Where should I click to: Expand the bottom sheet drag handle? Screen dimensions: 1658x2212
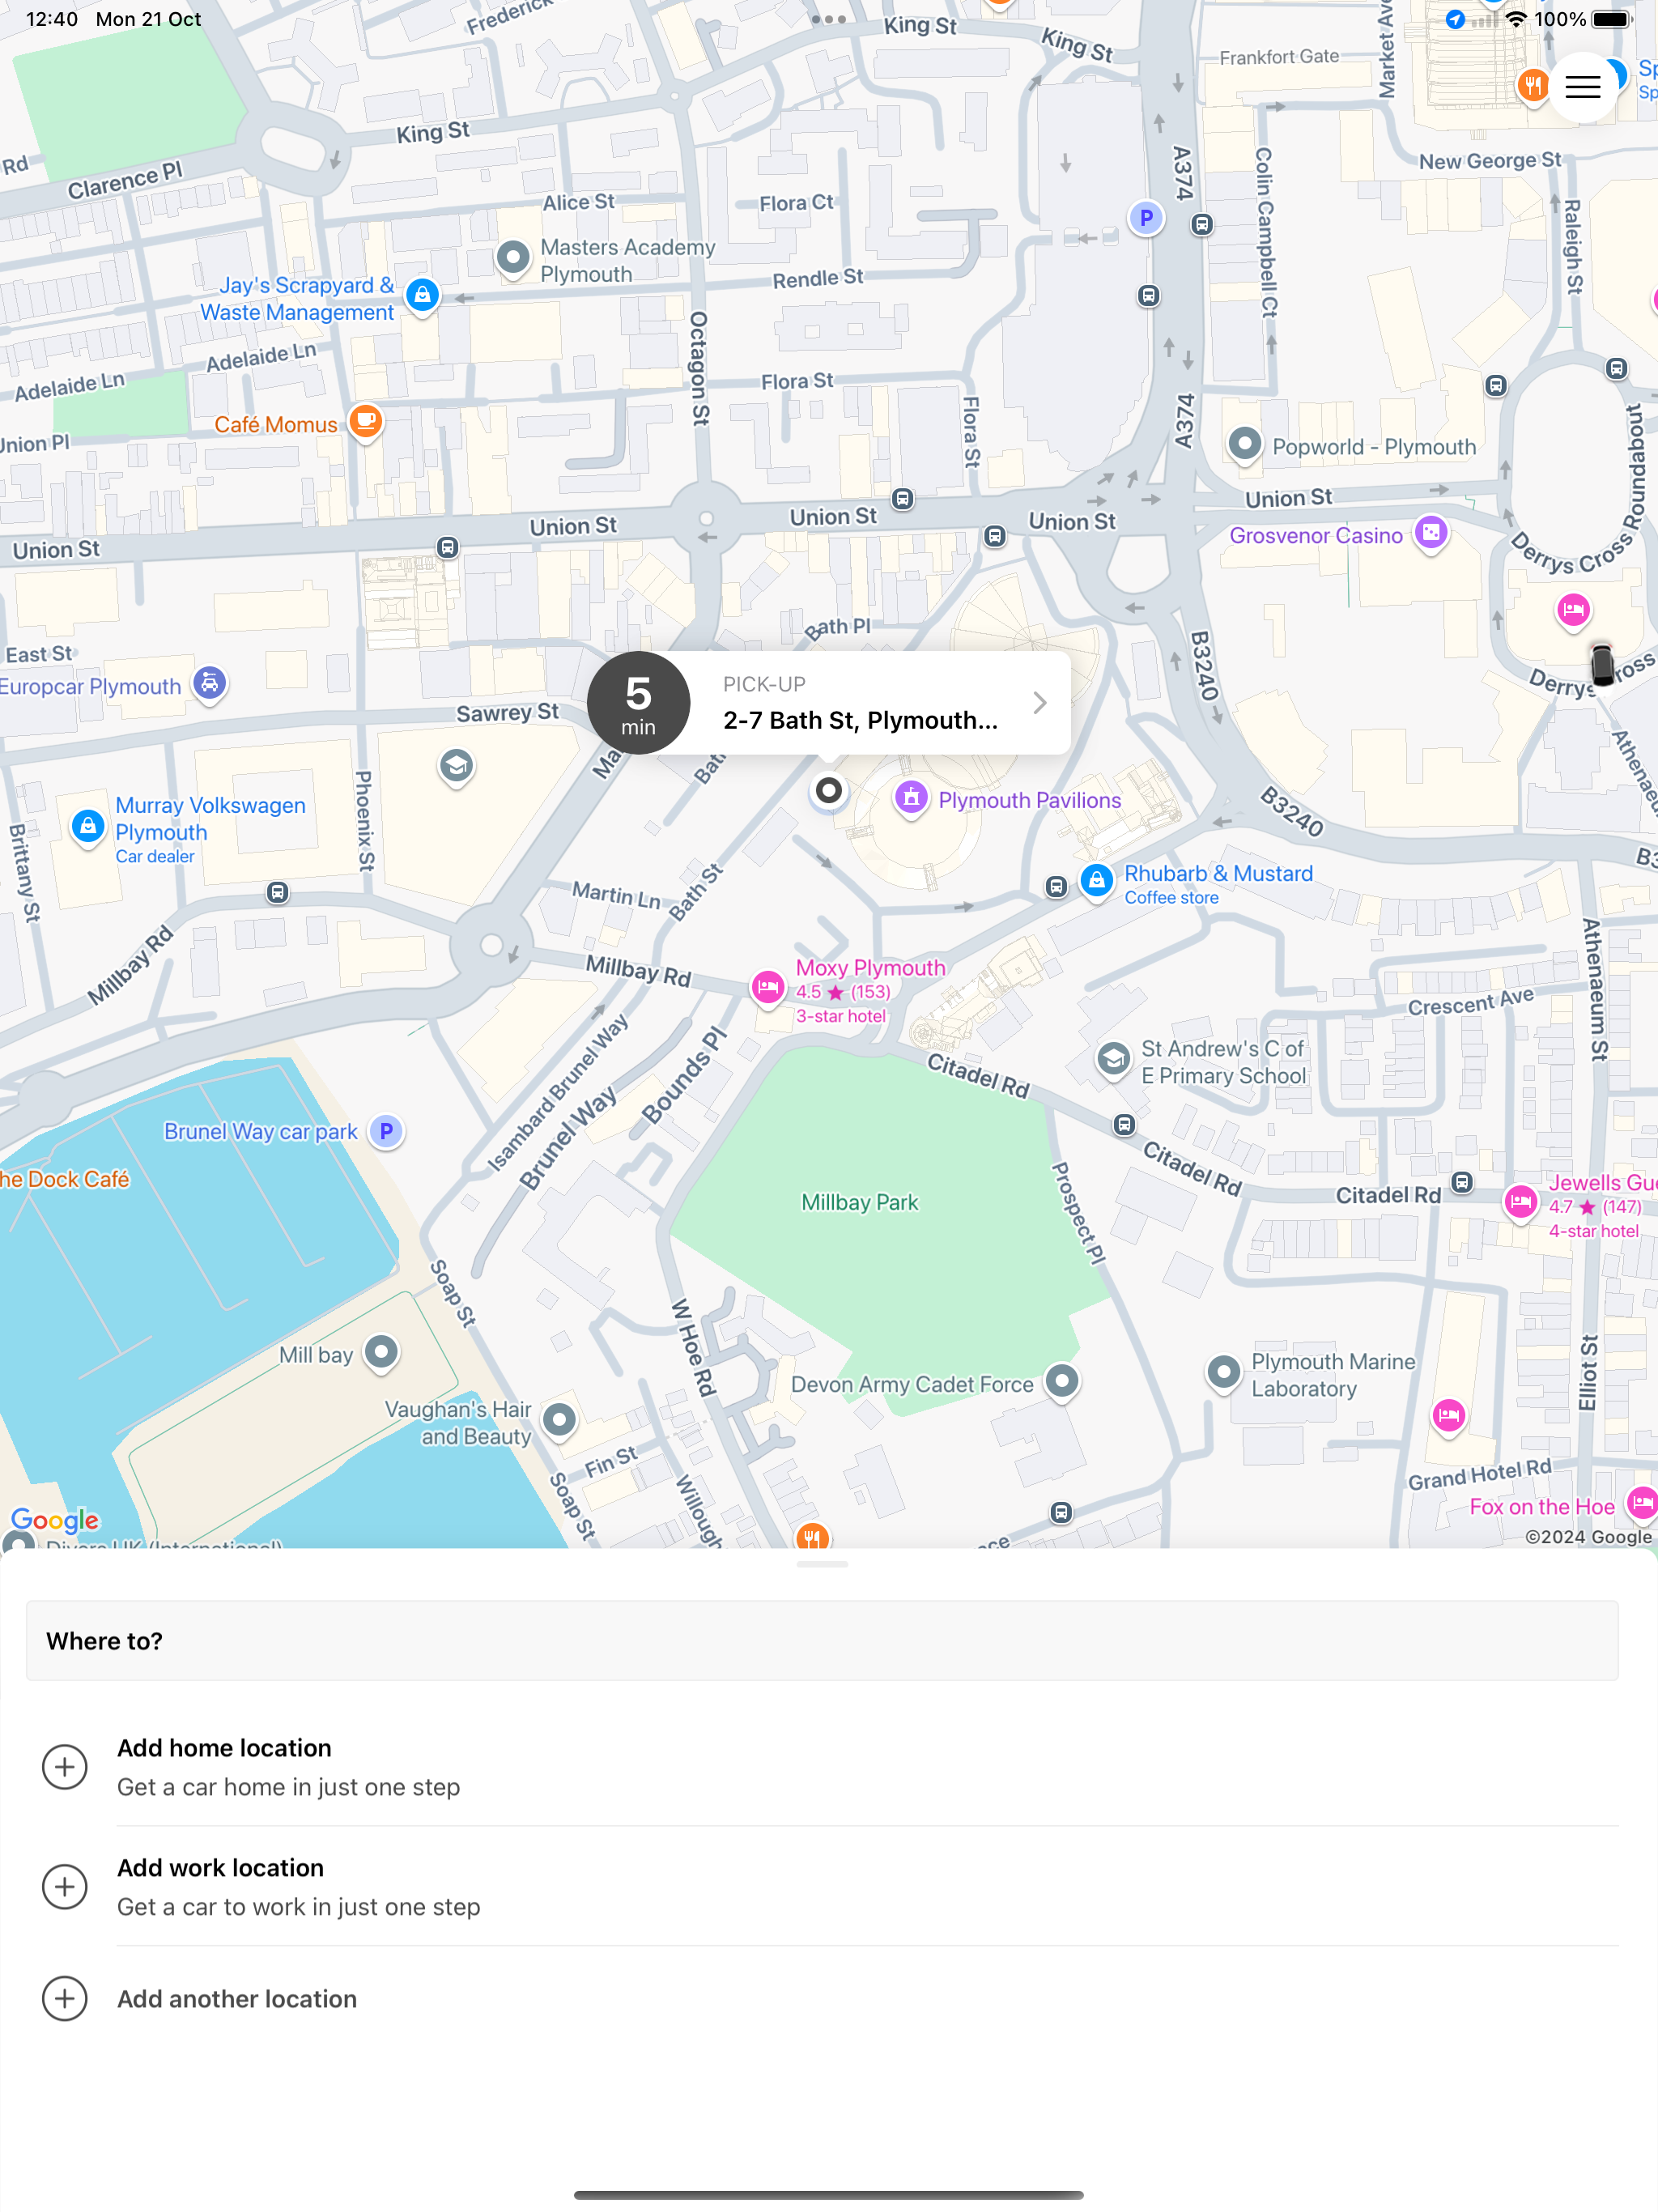822,1565
